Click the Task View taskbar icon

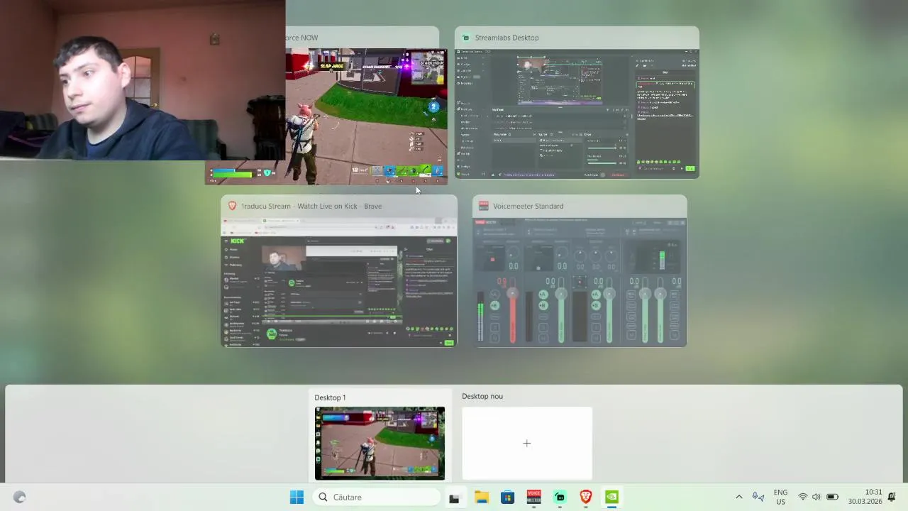pos(454,498)
